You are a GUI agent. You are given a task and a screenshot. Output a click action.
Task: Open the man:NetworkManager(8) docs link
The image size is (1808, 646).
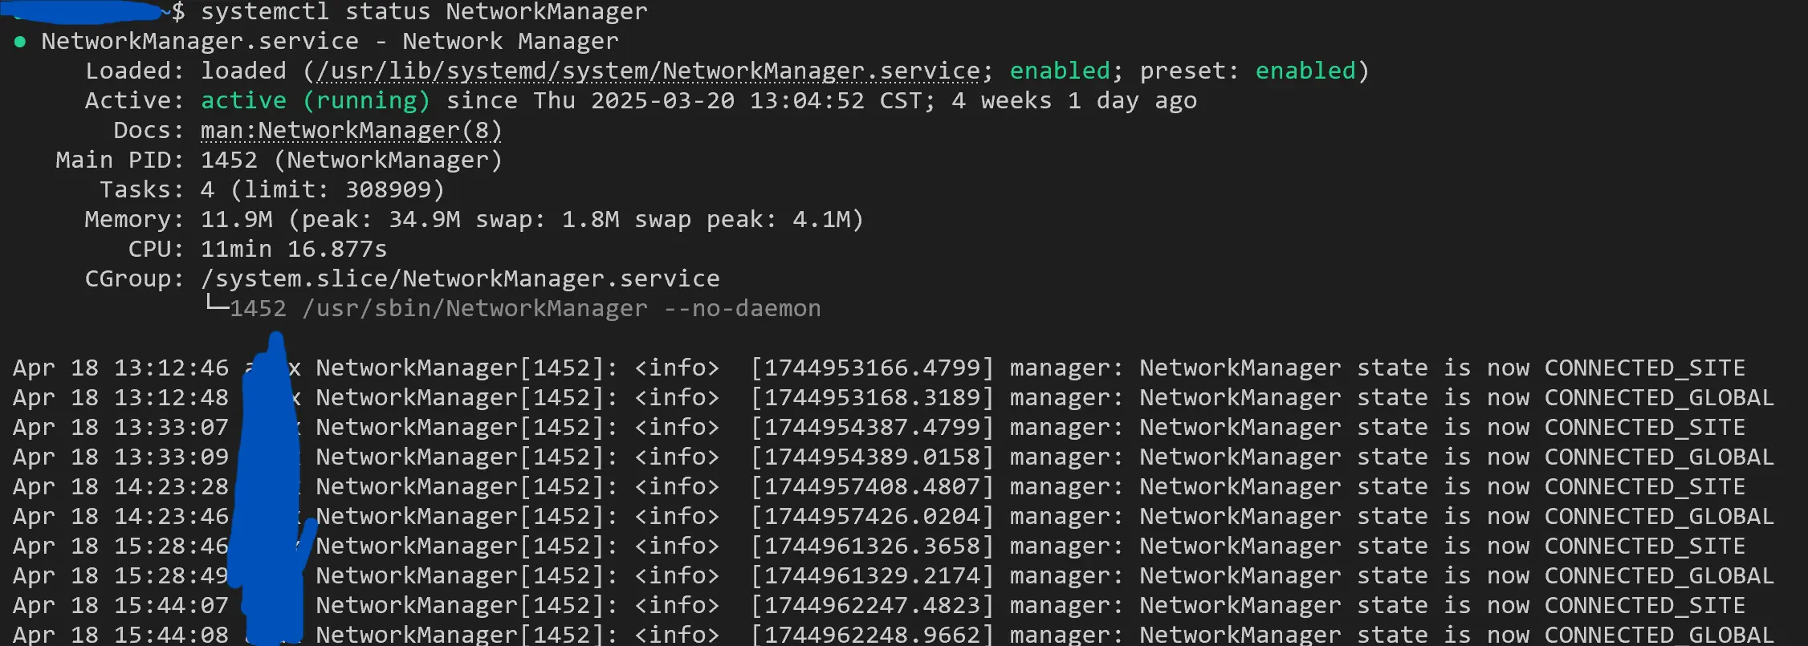tap(351, 131)
